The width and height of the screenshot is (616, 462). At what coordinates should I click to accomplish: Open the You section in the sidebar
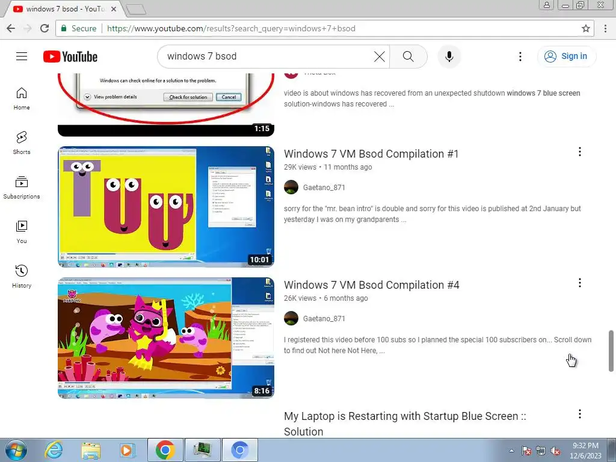point(22,232)
